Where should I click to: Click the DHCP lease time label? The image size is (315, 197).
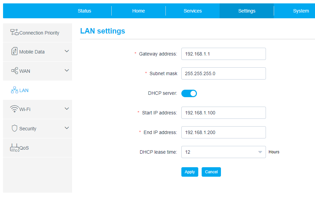[x=158, y=152]
